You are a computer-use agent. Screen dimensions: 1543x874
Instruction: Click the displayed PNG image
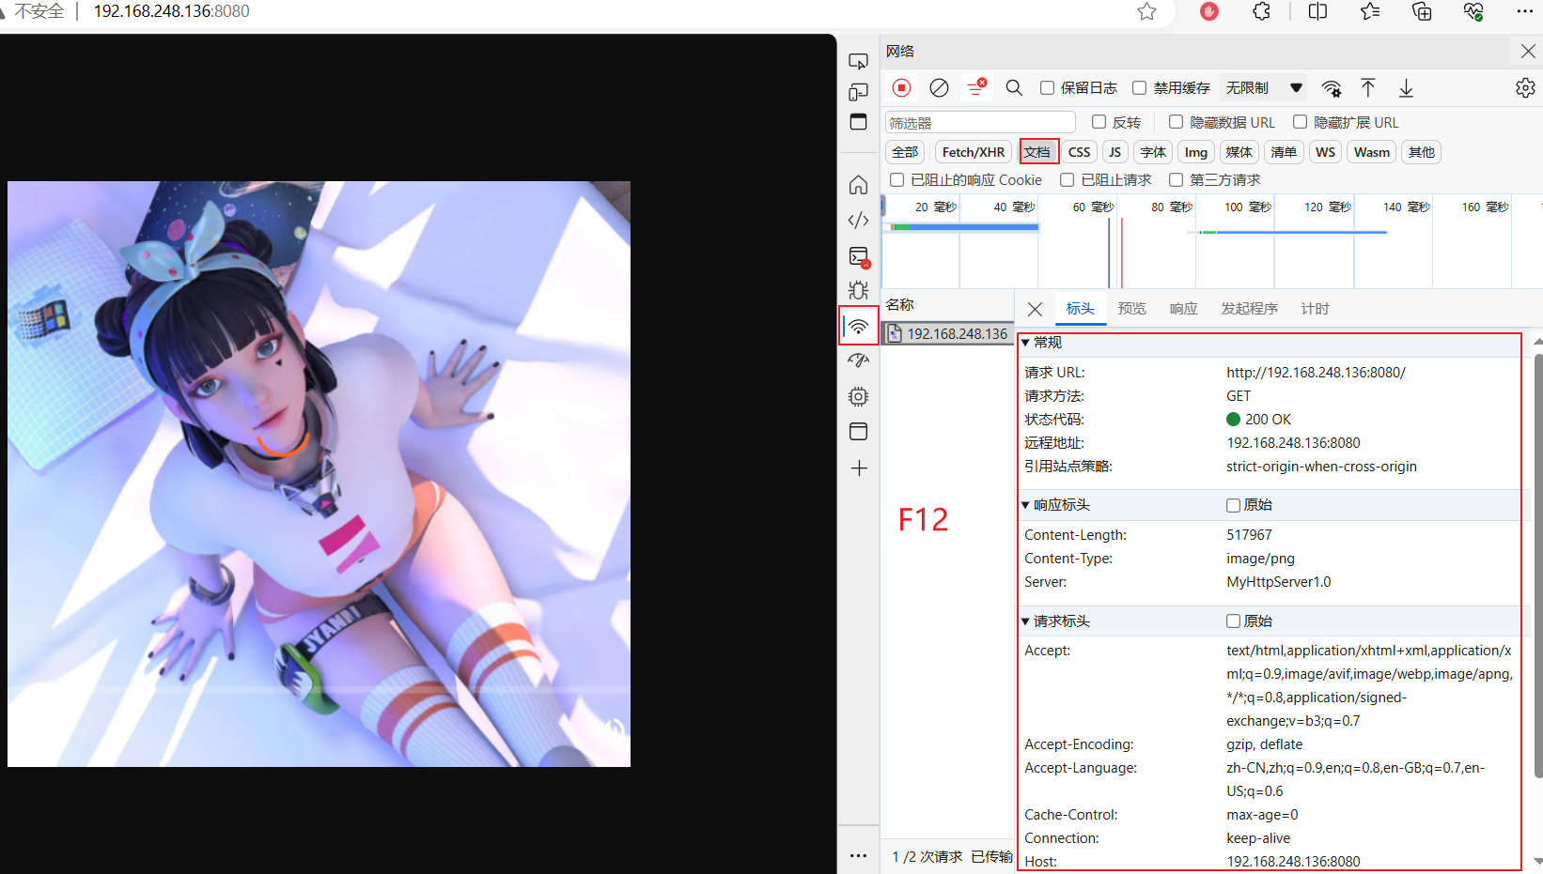pos(319,474)
